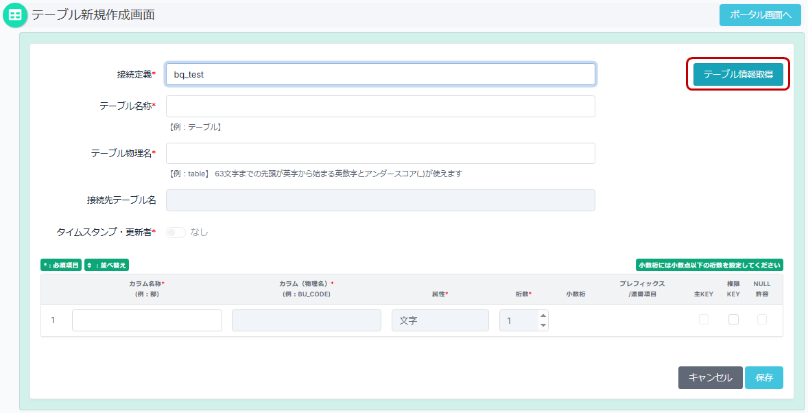808x413 pixels.
Task: Click the 並べ替え sort legend badge
Action: tap(106, 265)
